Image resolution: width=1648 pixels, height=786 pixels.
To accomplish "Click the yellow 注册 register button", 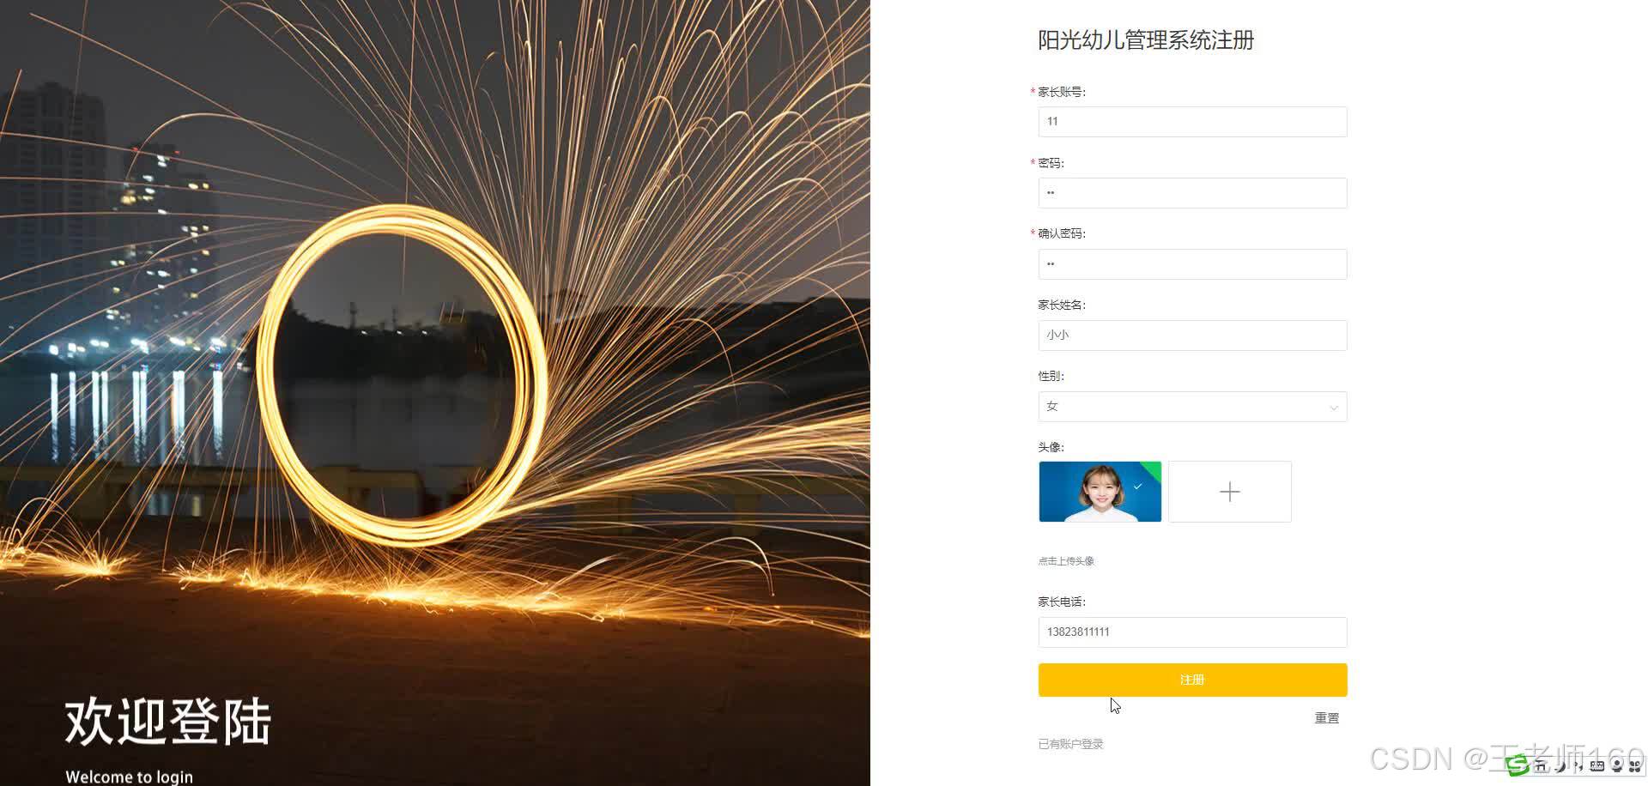I will (1192, 680).
